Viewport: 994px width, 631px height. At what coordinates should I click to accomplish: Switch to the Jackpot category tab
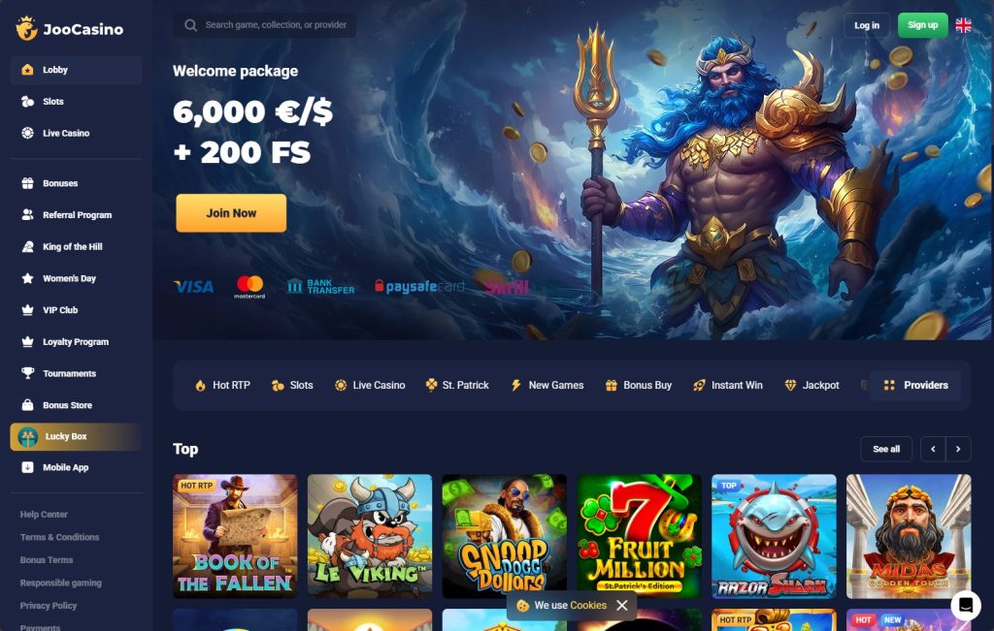coord(812,385)
